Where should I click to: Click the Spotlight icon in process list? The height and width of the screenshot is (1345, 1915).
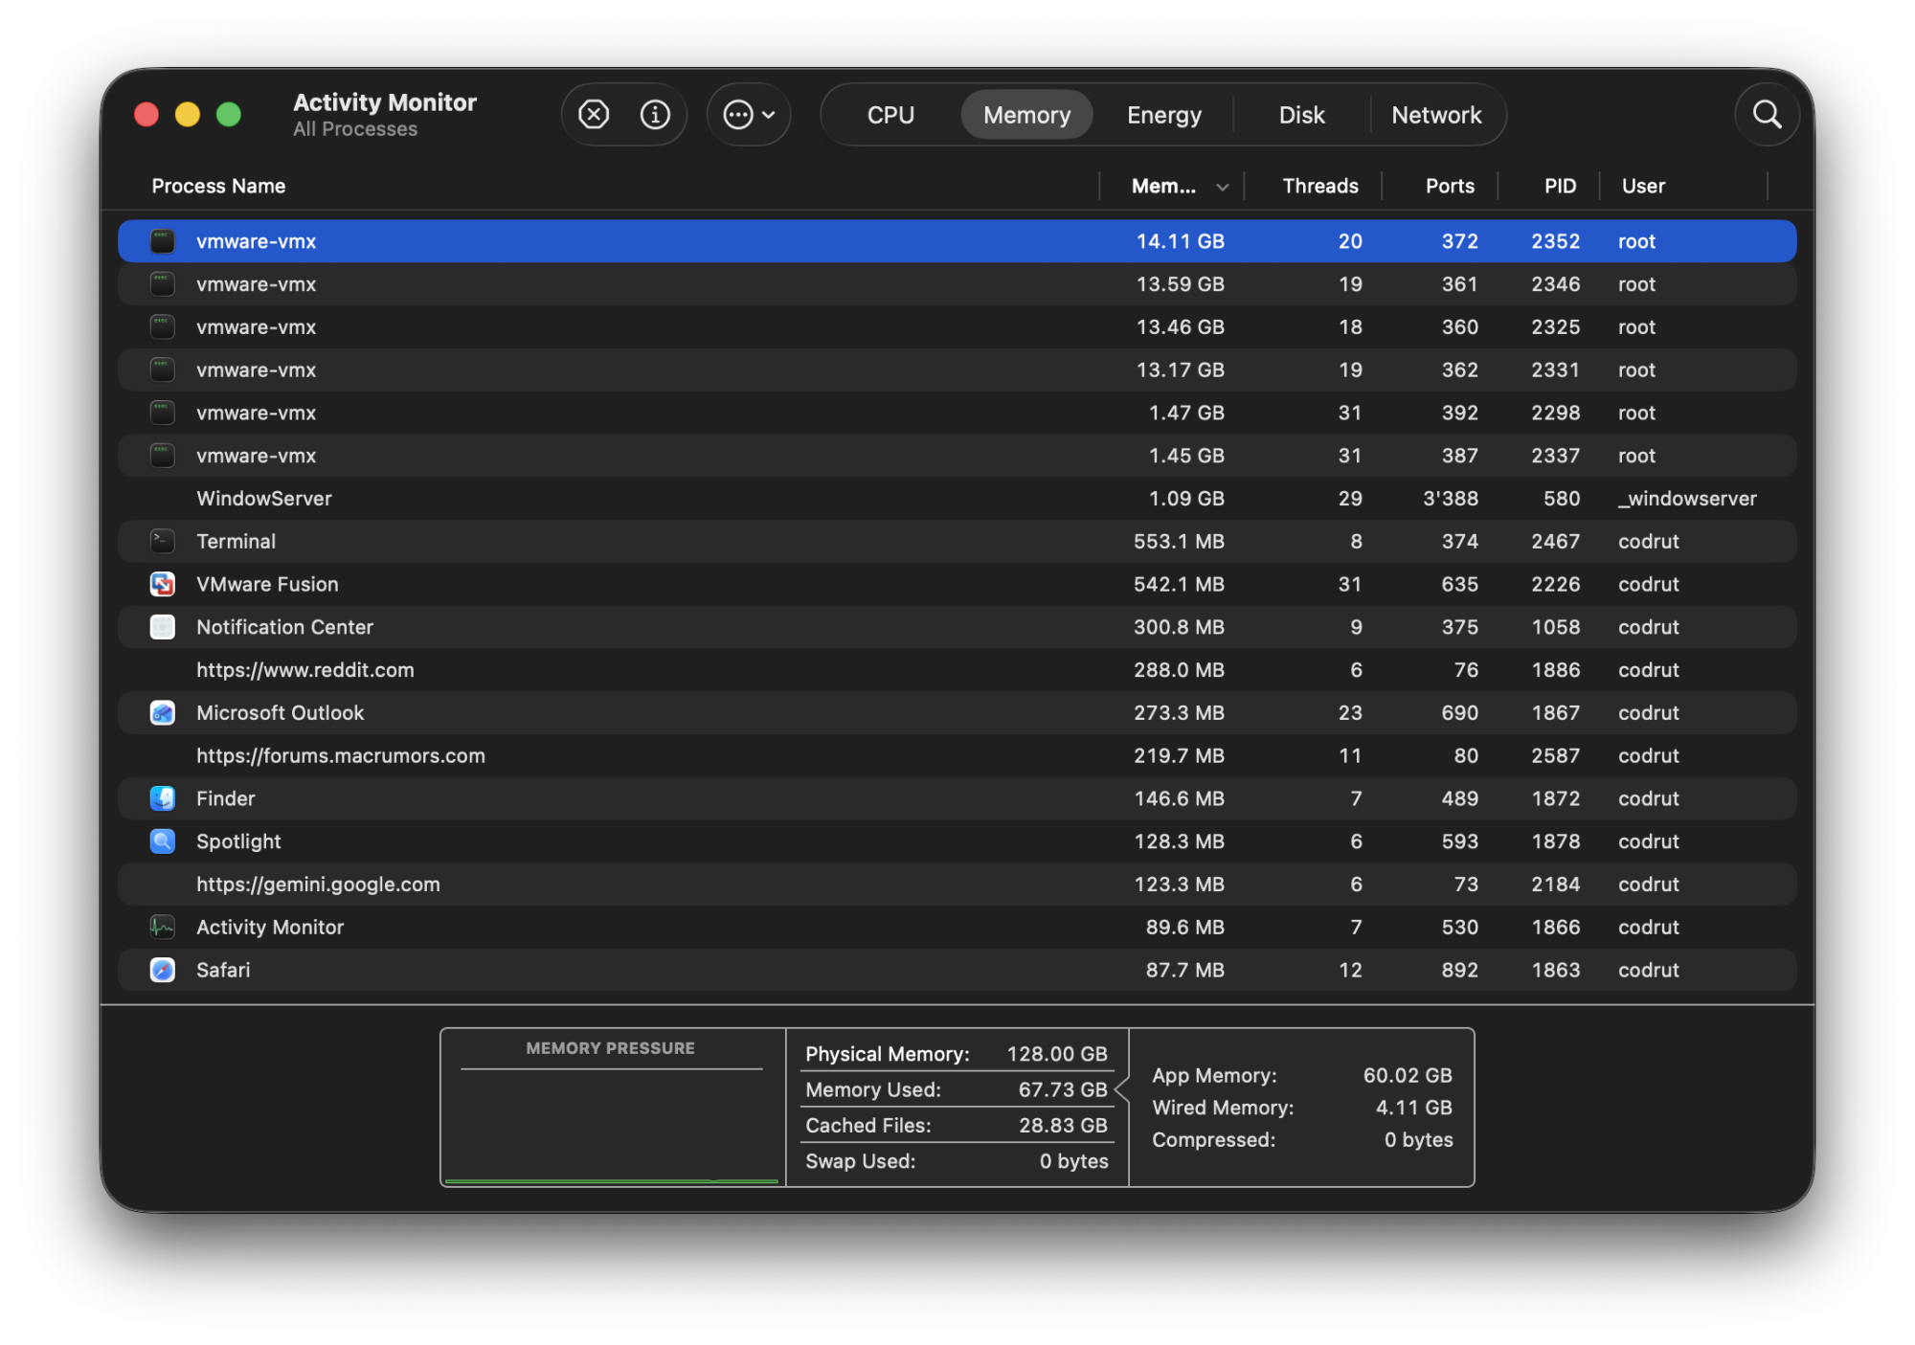click(x=163, y=841)
